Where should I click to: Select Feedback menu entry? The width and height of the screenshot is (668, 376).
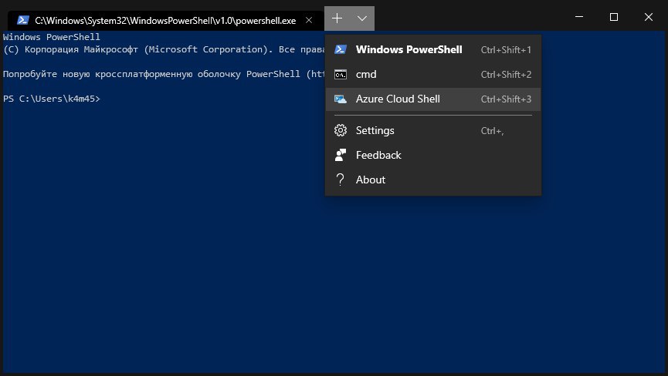click(433, 155)
